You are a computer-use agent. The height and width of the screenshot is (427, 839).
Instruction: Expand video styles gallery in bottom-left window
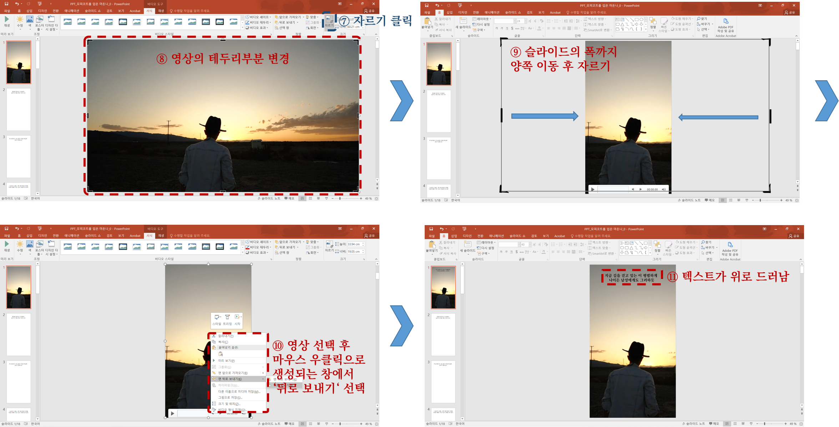click(243, 253)
